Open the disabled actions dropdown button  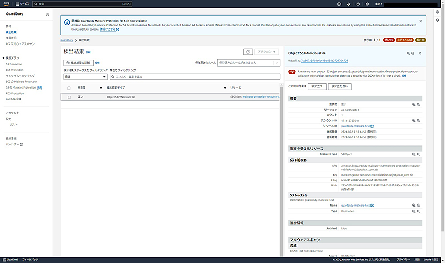point(266,52)
